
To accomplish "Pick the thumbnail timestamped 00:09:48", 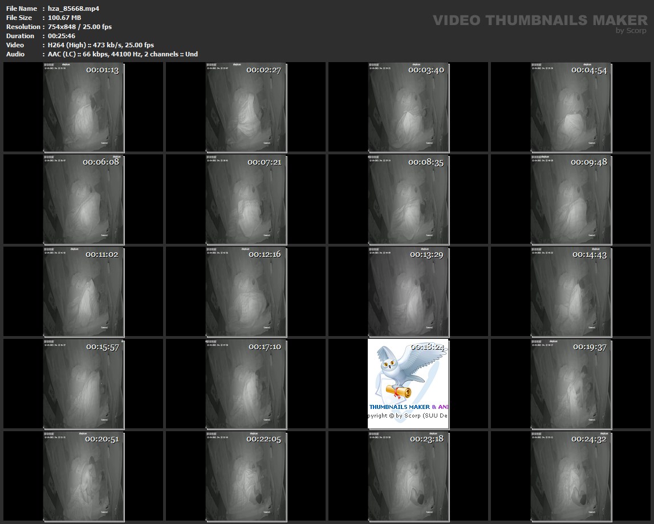I will pos(571,199).
